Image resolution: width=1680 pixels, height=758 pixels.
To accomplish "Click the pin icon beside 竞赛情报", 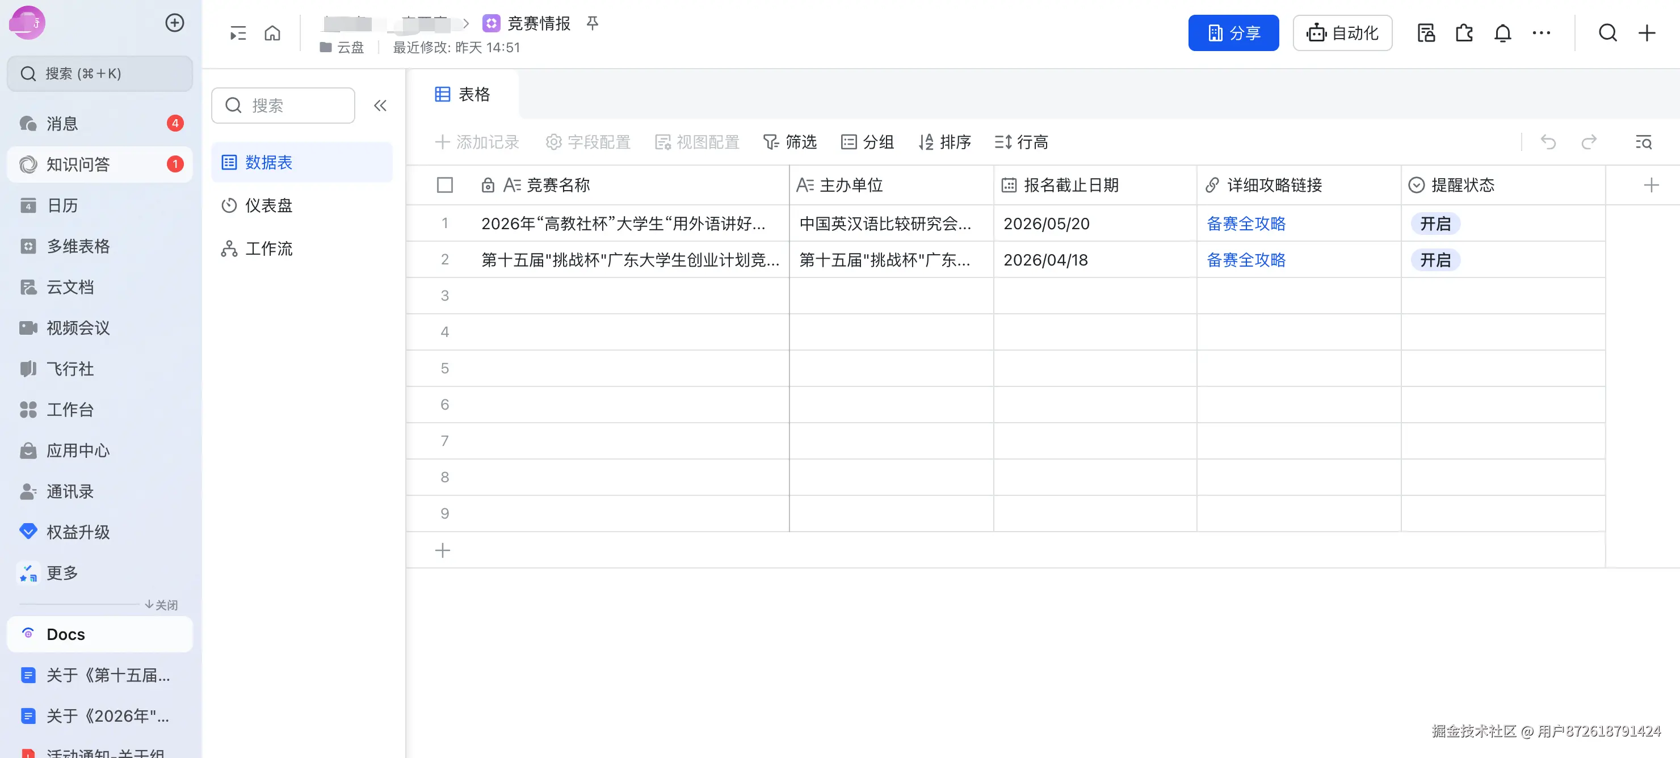I will [x=592, y=23].
